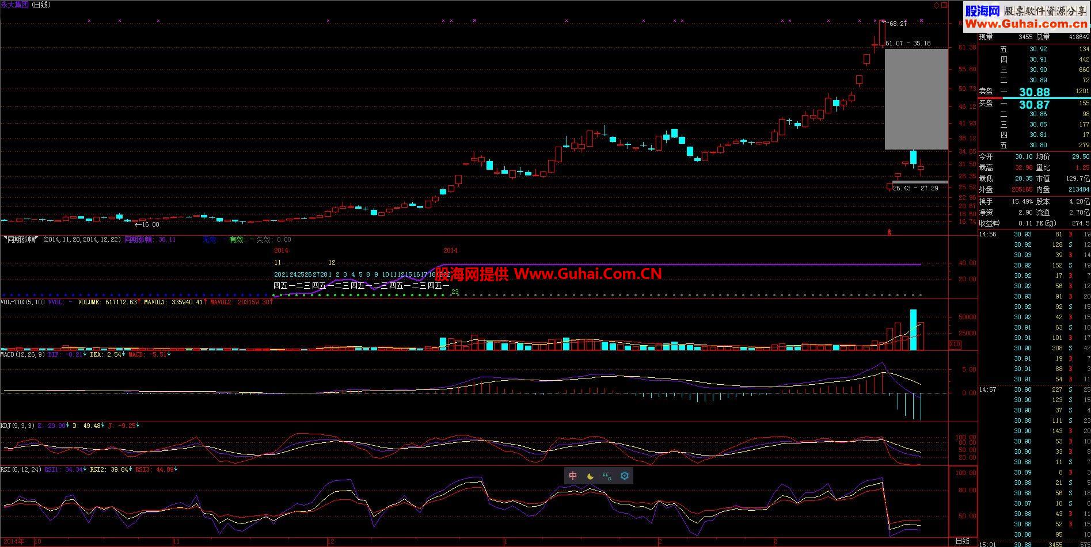Viewport: 1091px width, 547px height.
Task: Click the large gray gap rectangle
Action: tap(916, 99)
